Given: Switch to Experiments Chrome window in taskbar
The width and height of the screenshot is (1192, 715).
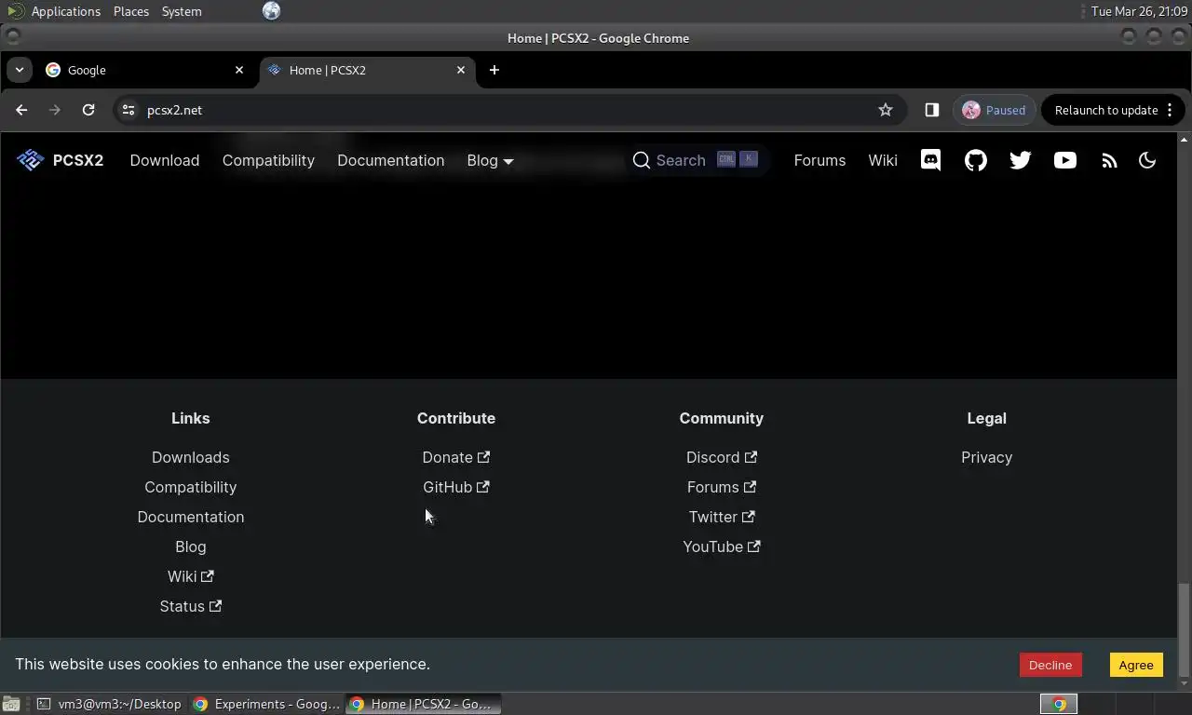Looking at the screenshot, I should click(x=267, y=704).
